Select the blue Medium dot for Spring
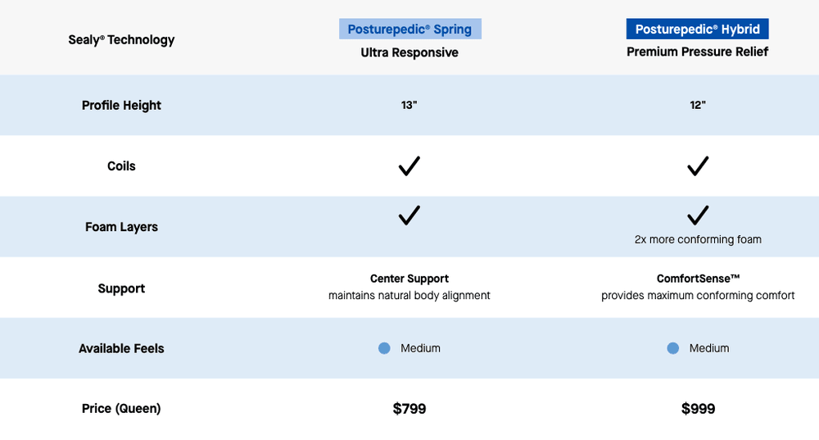Screen dimensions: 819x440 (384, 348)
